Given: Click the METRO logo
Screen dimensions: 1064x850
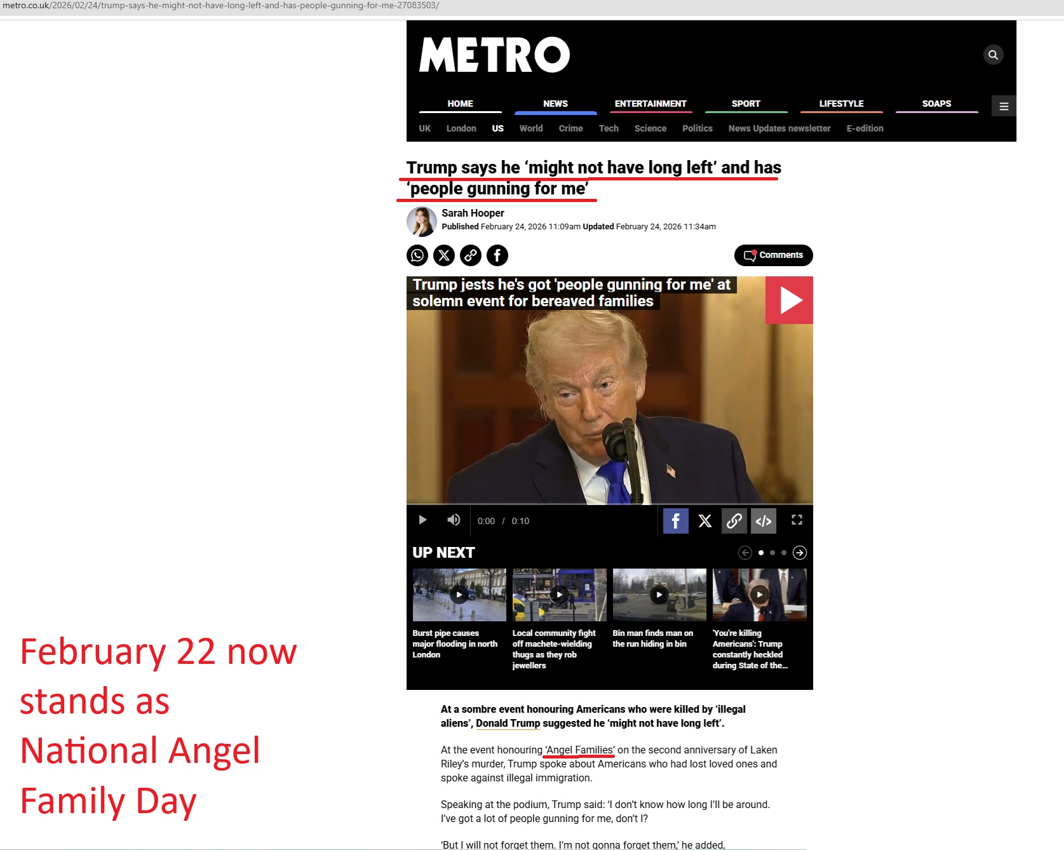Looking at the screenshot, I should point(494,55).
